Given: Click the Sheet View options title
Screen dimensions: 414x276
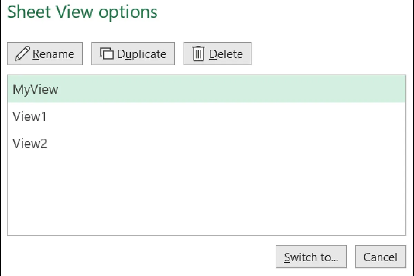Looking at the screenshot, I should pyautogui.click(x=82, y=12).
